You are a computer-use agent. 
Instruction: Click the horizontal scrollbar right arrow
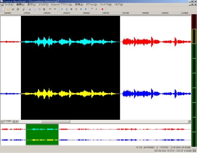(189, 121)
